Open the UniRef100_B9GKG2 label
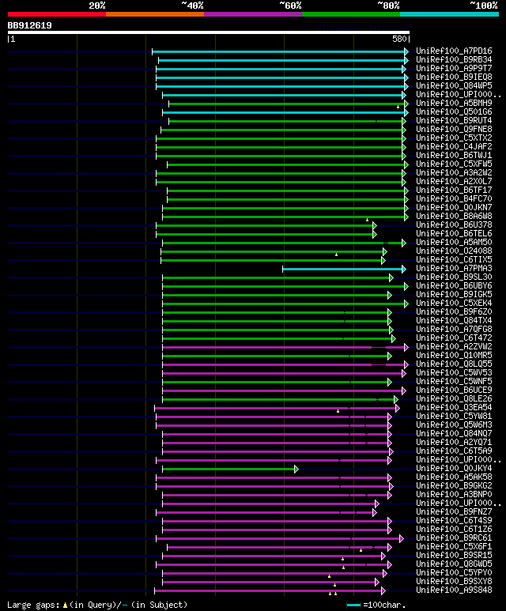 coord(454,485)
